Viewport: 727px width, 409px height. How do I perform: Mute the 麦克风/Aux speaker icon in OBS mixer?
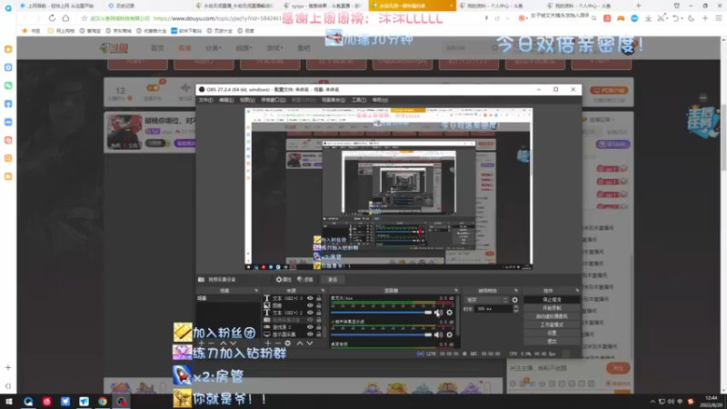(x=438, y=313)
